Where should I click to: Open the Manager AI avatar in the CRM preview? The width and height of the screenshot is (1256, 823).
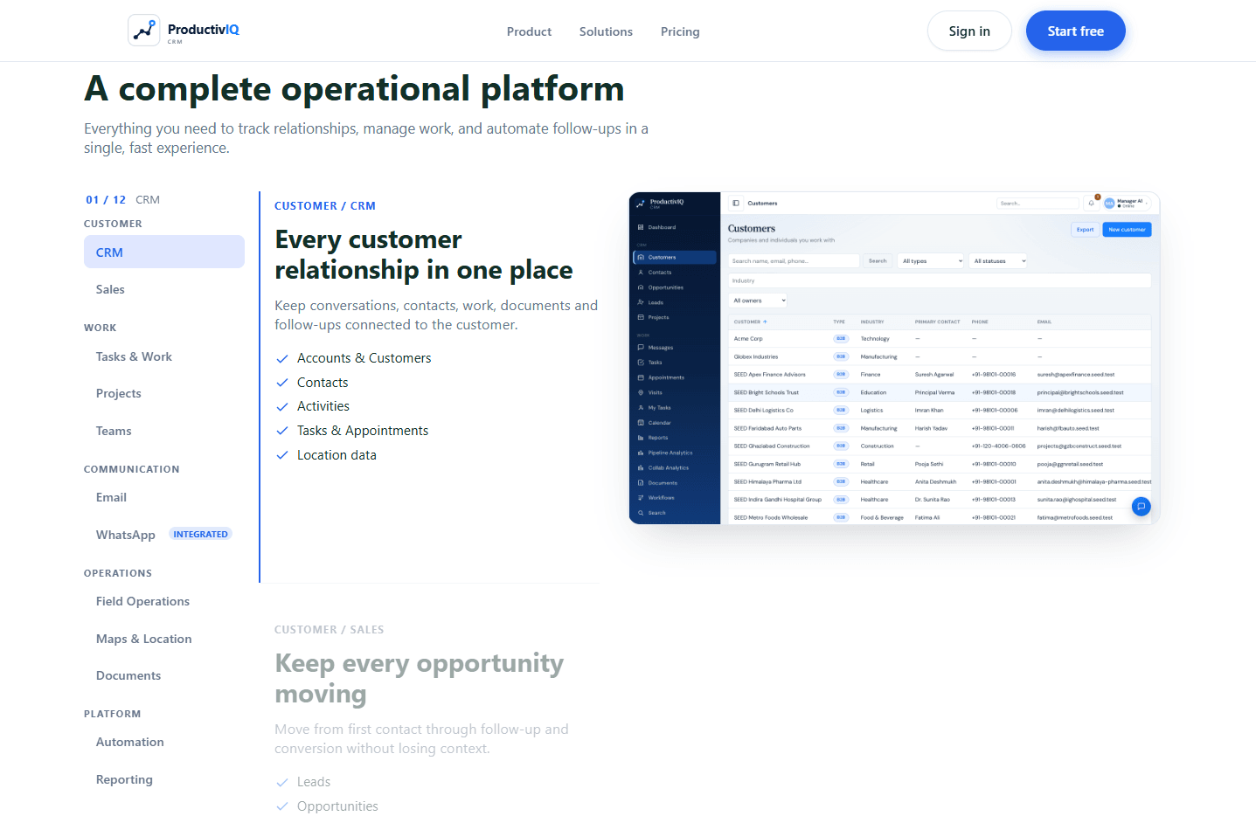[1109, 203]
